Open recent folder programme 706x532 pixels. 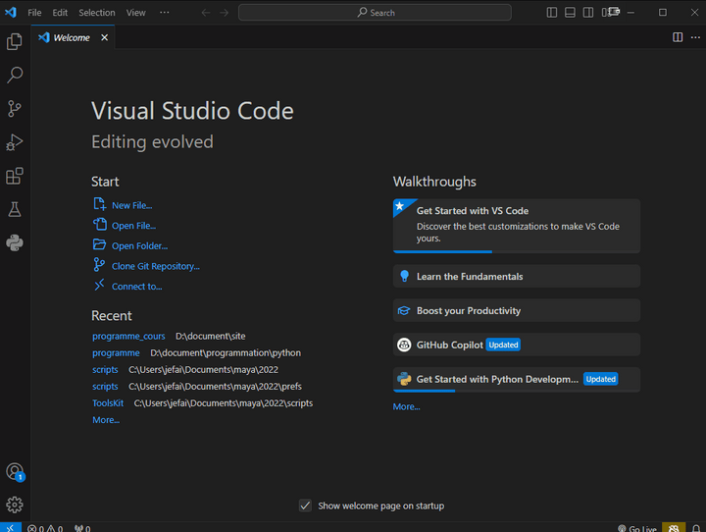pyautogui.click(x=116, y=353)
